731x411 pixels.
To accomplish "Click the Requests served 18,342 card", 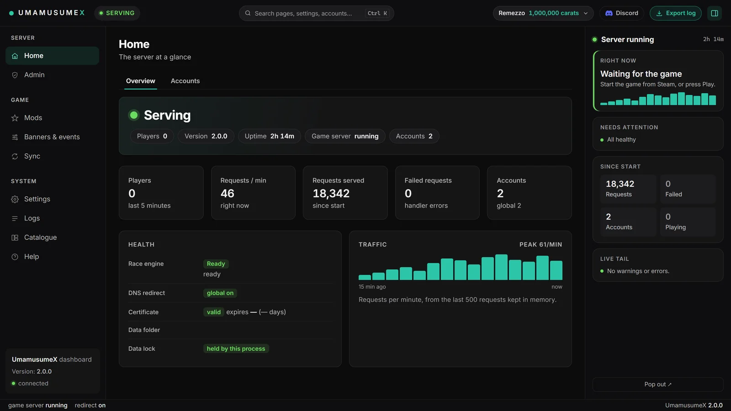I will (345, 193).
